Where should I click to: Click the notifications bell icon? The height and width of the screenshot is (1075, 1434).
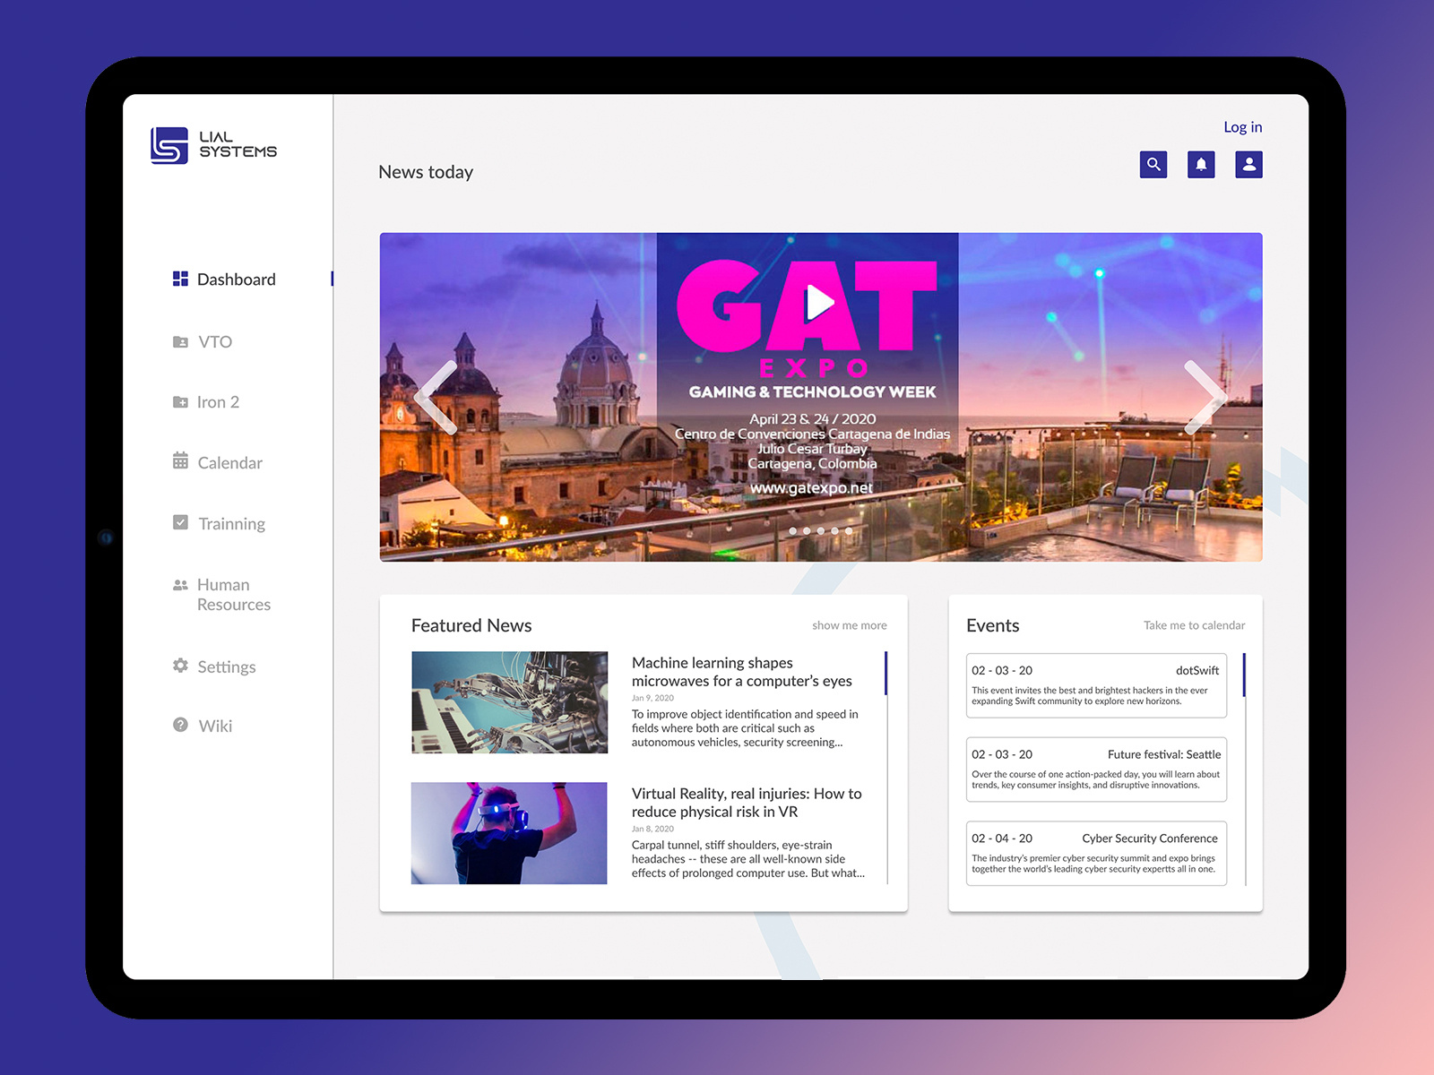[x=1201, y=164]
